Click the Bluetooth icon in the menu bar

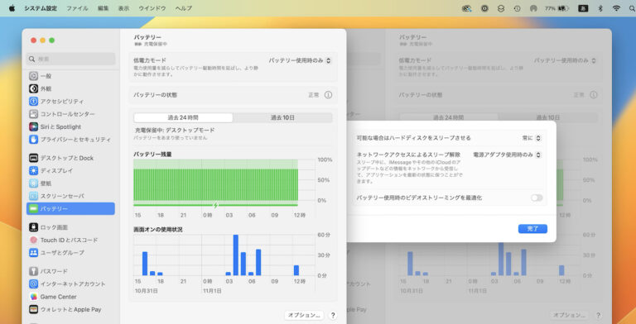coord(600,8)
